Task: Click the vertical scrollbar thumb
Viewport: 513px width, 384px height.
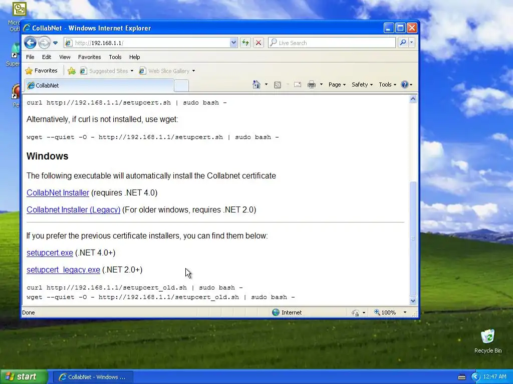Action: (x=413, y=238)
